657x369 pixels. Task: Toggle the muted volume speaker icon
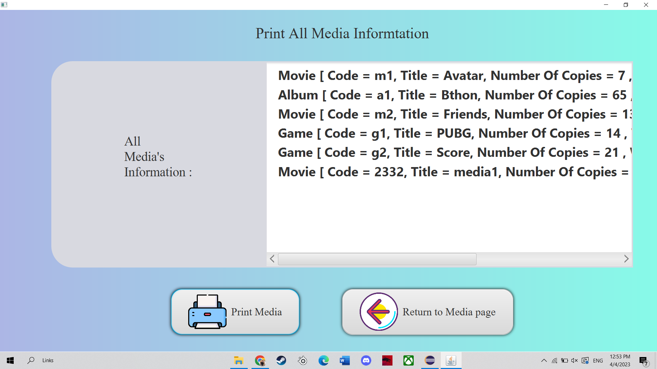click(575, 360)
